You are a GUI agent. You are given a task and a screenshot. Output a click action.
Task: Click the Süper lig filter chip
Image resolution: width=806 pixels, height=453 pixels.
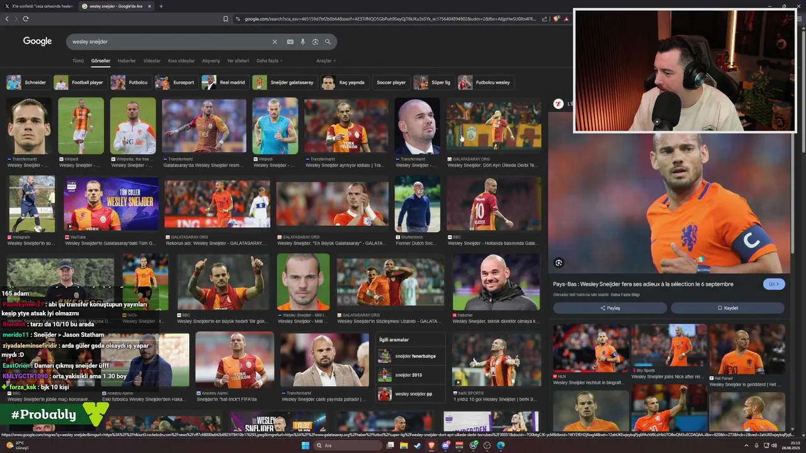(433, 82)
